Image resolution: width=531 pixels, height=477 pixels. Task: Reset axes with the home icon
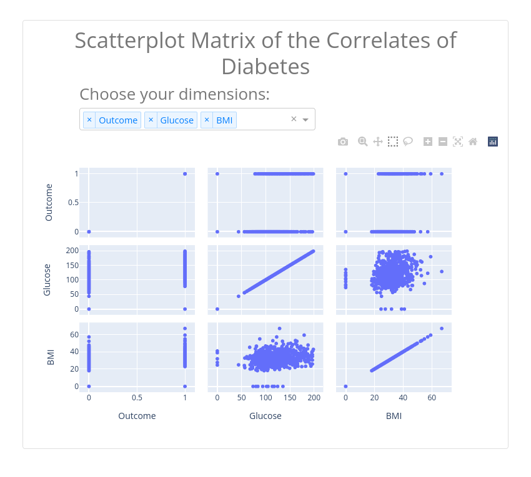click(473, 142)
